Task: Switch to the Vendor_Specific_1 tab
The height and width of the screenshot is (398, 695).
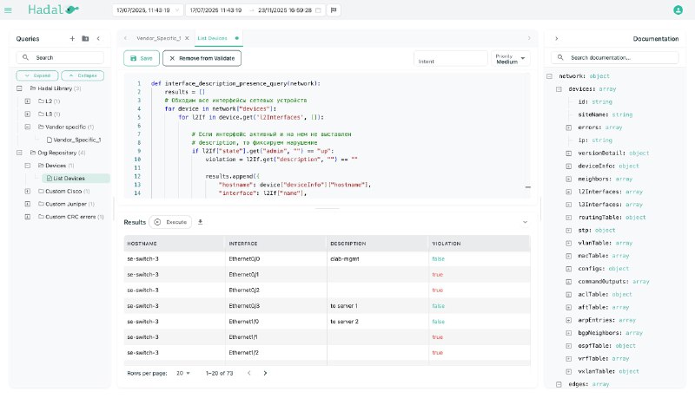Action: click(x=158, y=38)
